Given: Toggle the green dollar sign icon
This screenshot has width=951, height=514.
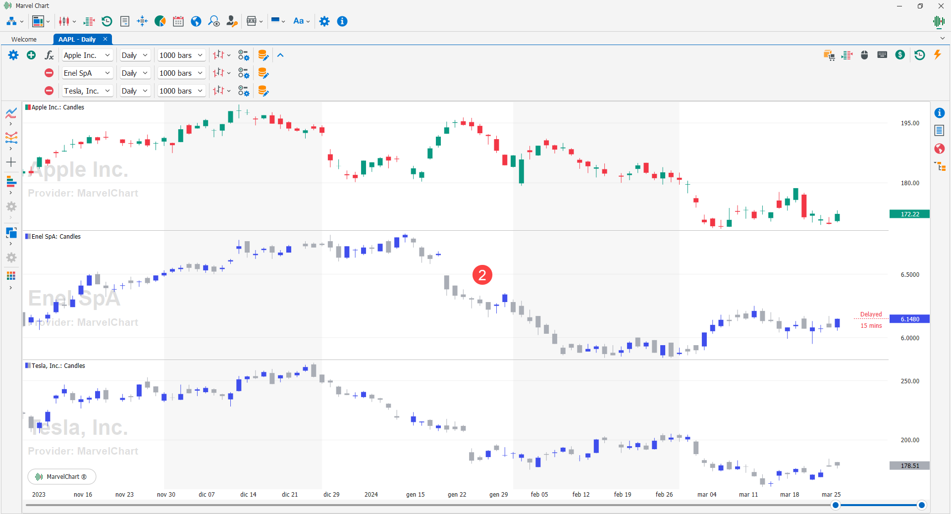Looking at the screenshot, I should 900,55.
